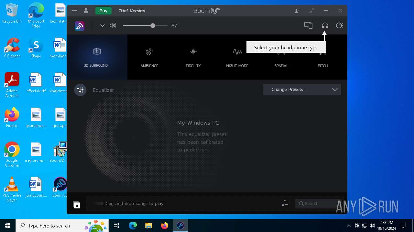Select the Google Chrome desktop shortcut

point(12,155)
